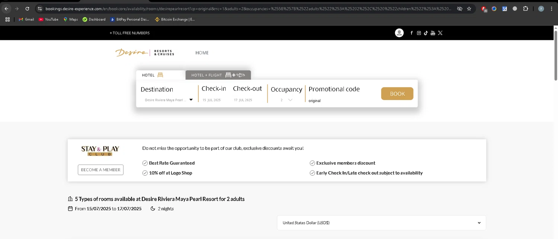Open the Chrome profile avatar
This screenshot has height=239, width=558.
541,9
